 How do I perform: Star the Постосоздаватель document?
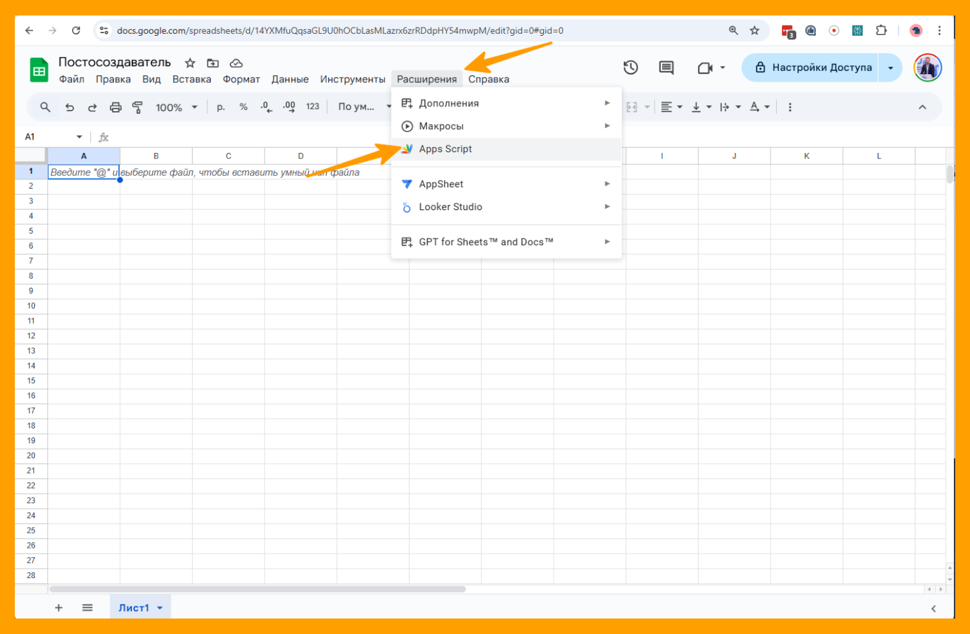point(190,63)
